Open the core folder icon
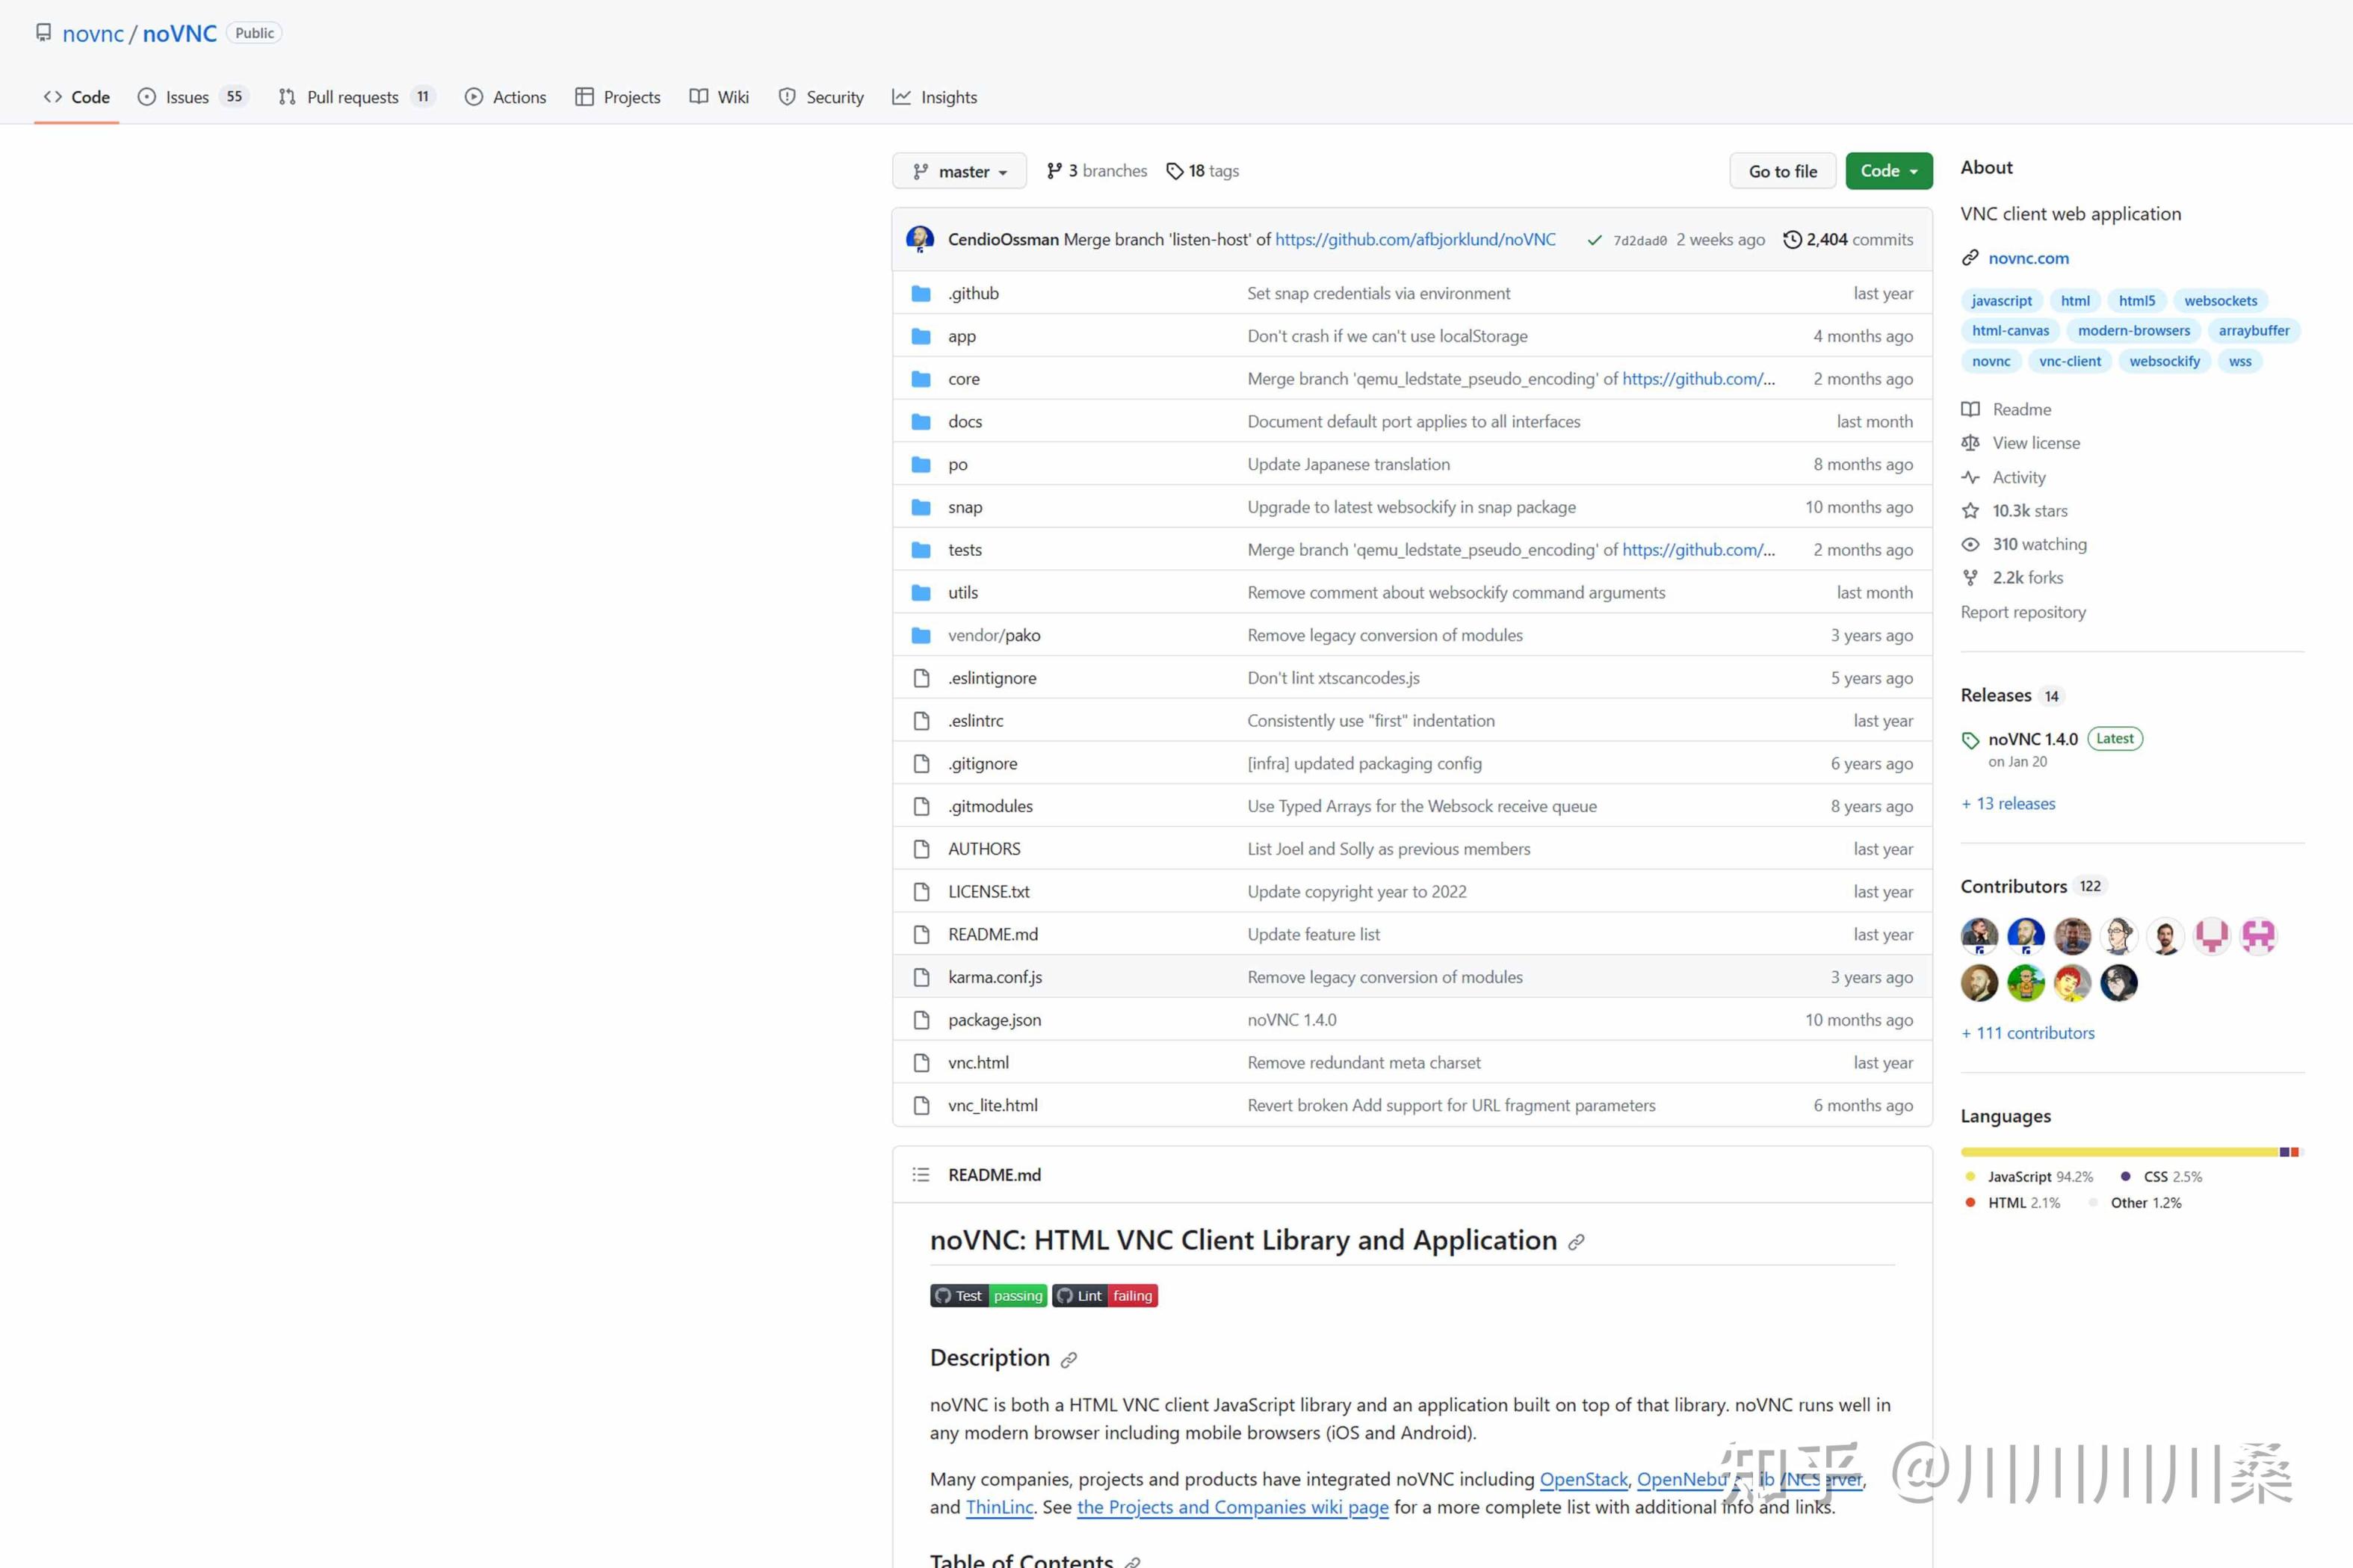Viewport: 2353px width, 1568px height. (x=921, y=379)
